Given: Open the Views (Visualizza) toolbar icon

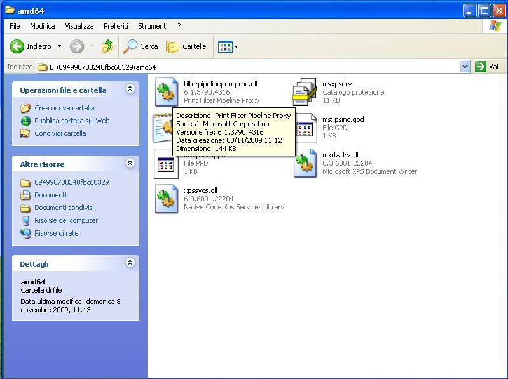Looking at the screenshot, I should (225, 46).
